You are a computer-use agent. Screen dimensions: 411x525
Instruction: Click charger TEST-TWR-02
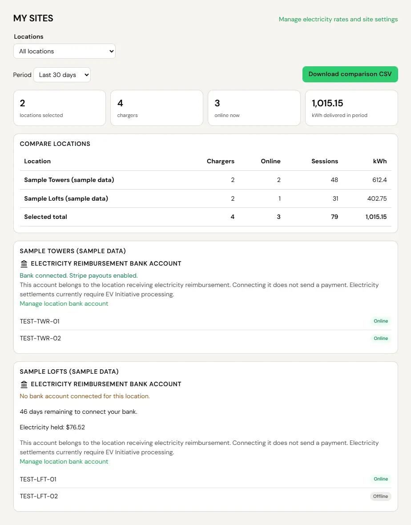(x=40, y=338)
